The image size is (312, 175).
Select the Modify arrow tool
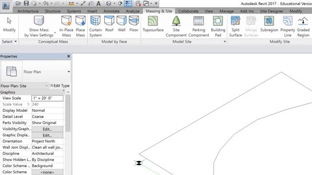click(x=9, y=25)
